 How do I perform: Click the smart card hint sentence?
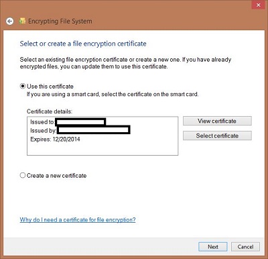point(113,94)
